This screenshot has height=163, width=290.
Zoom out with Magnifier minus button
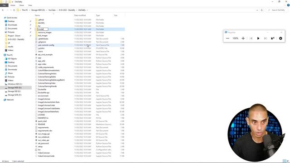click(x=227, y=38)
